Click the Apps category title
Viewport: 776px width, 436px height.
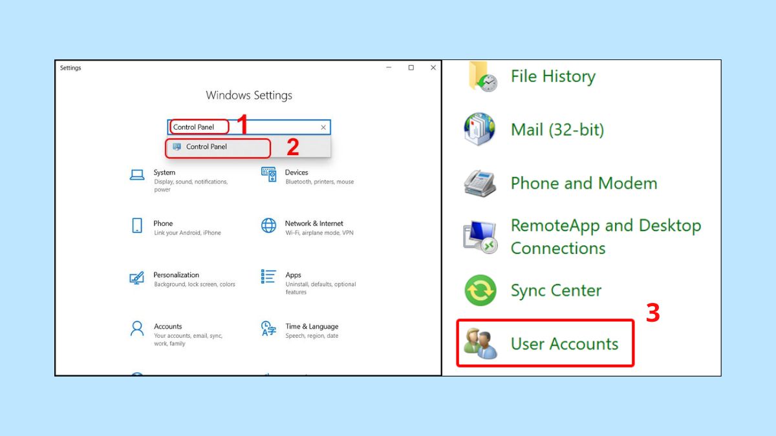pyautogui.click(x=294, y=275)
